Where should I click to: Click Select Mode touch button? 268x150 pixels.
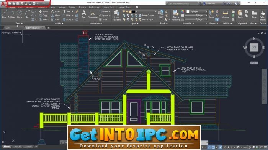[263, 15]
